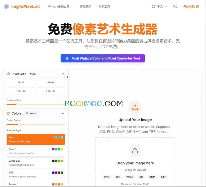This screenshot has height=187, width=206.
Task: Collapse the Colors section chevron
Action: 63,113
